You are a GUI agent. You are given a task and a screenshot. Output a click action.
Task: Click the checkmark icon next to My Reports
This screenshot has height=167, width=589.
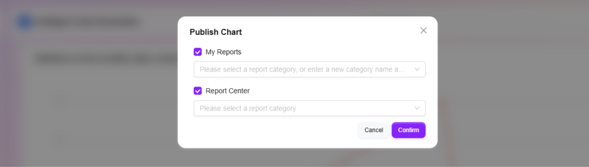198,52
